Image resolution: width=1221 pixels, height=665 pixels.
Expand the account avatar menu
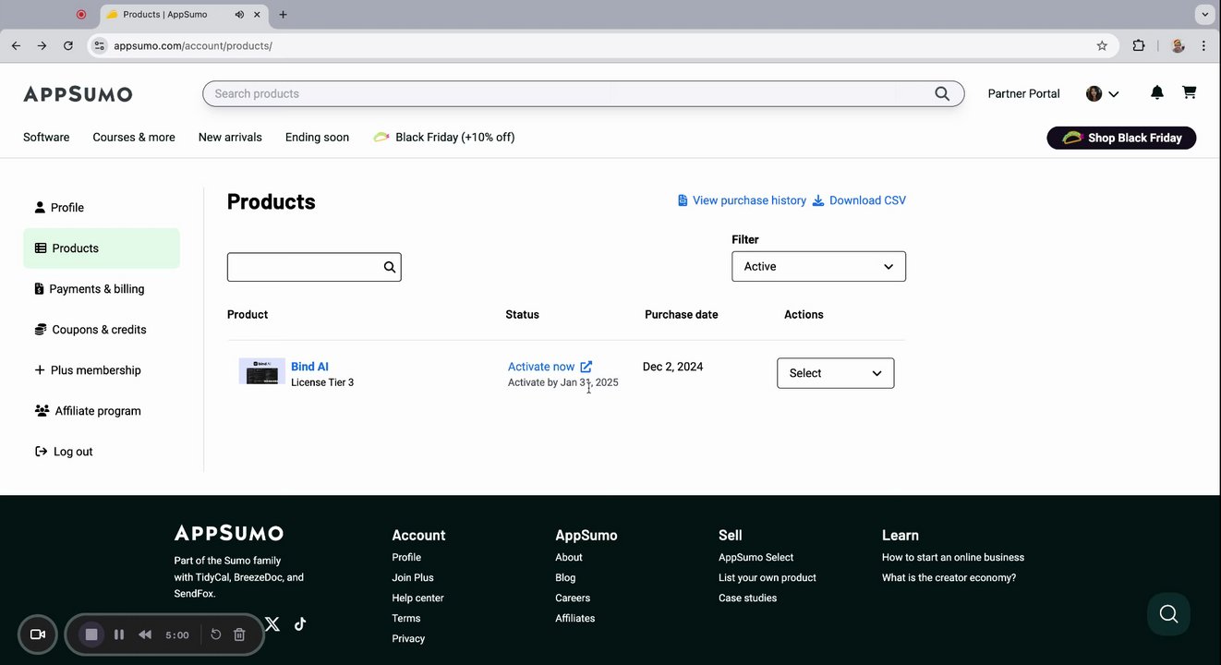click(x=1103, y=93)
